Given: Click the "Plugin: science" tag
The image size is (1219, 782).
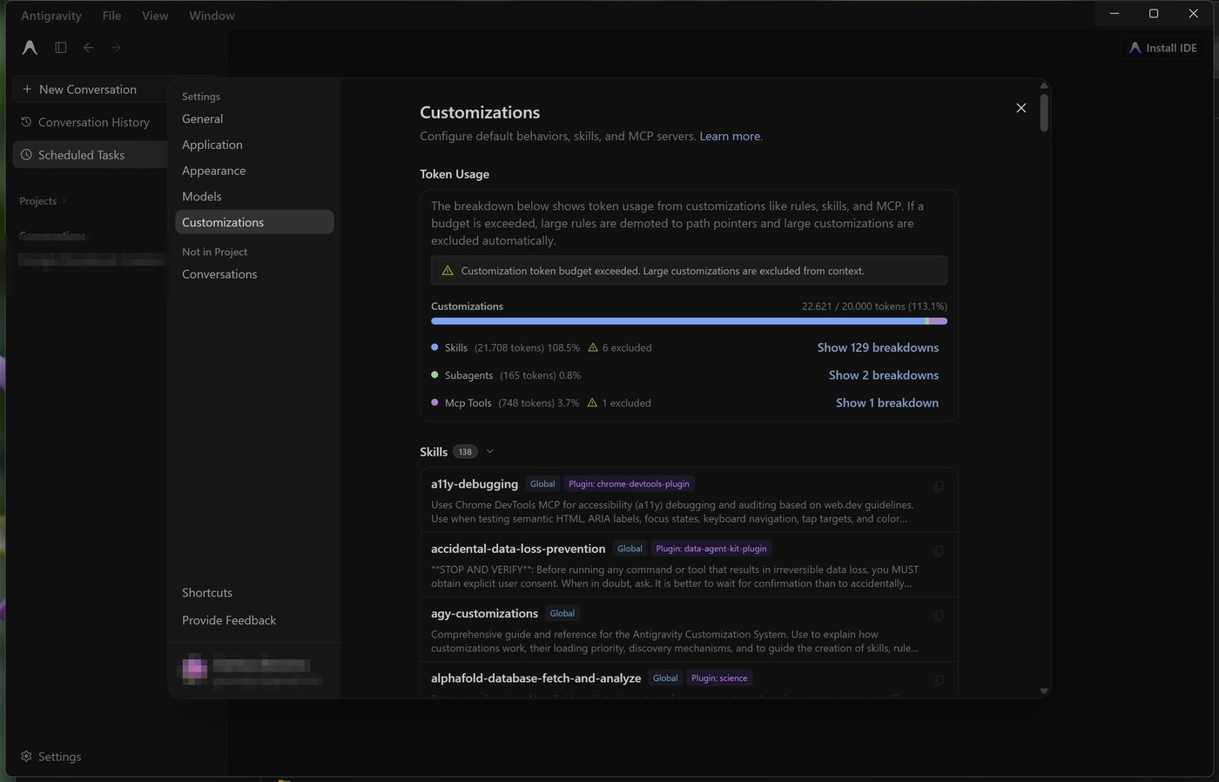Looking at the screenshot, I should (719, 678).
